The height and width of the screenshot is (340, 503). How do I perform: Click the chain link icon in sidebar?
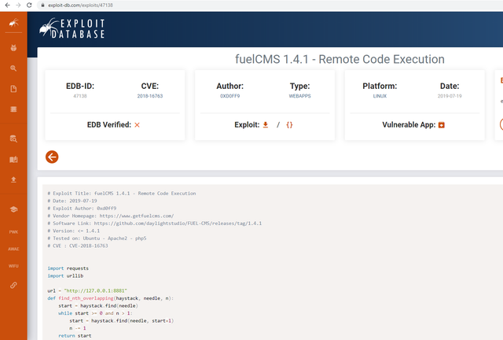(13, 285)
